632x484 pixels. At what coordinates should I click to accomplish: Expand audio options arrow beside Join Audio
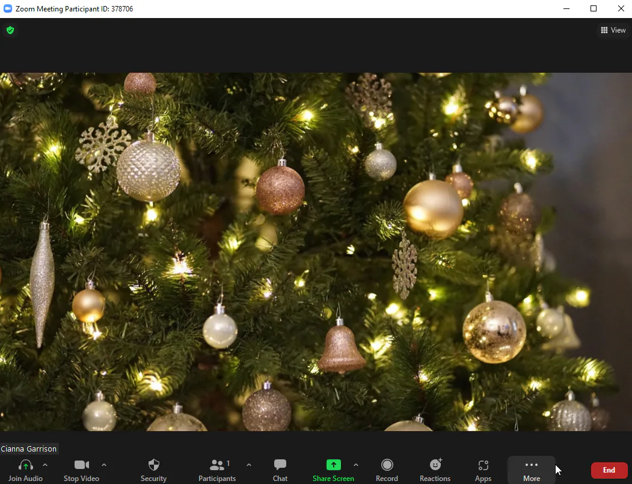coord(45,465)
